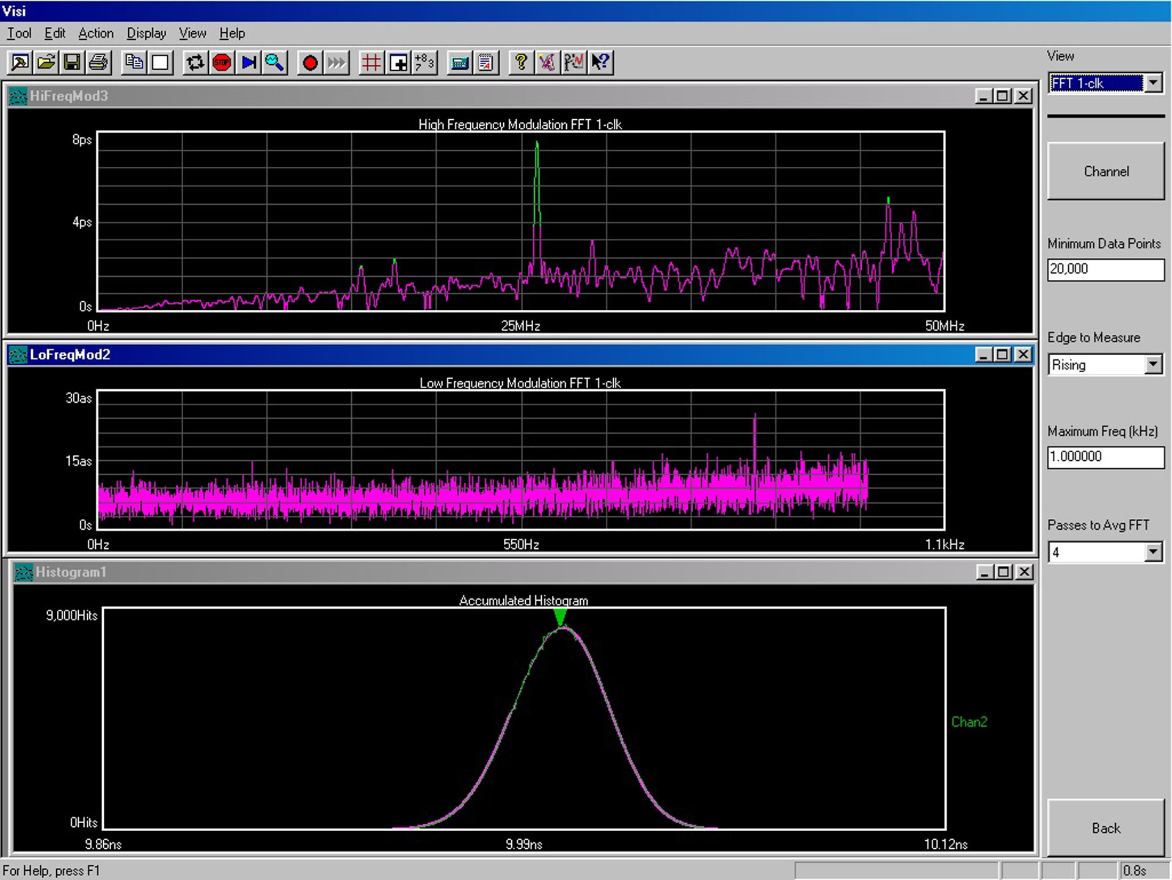
Task: Click the Back button
Action: tap(1106, 828)
